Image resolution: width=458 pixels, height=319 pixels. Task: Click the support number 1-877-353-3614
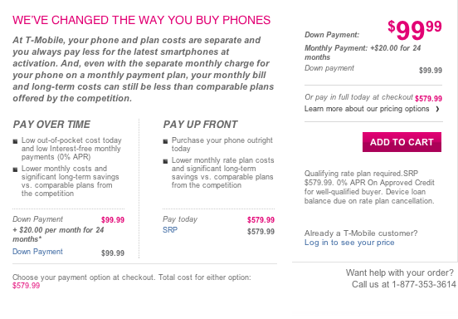click(424, 284)
